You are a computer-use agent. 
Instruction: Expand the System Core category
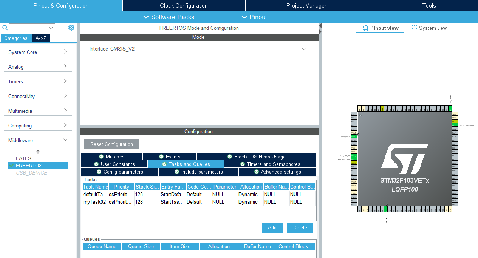(x=65, y=52)
